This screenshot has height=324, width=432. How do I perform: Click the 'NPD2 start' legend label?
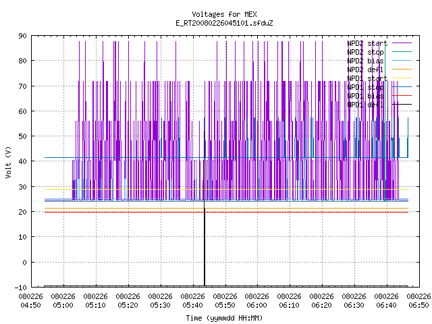[367, 43]
